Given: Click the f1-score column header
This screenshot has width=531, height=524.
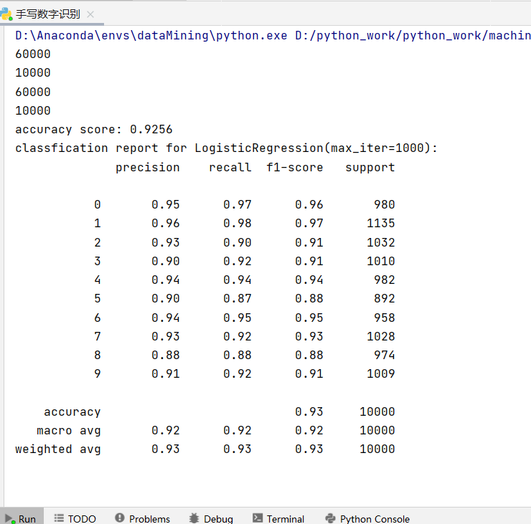Looking at the screenshot, I should pos(295,167).
